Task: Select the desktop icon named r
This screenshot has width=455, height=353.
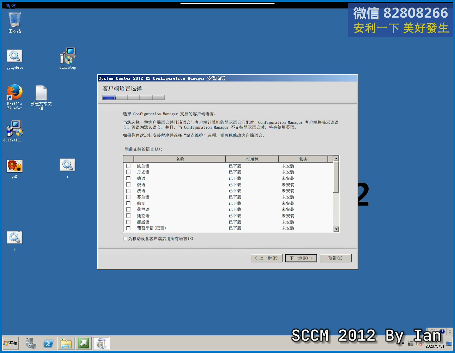Action: 67,168
